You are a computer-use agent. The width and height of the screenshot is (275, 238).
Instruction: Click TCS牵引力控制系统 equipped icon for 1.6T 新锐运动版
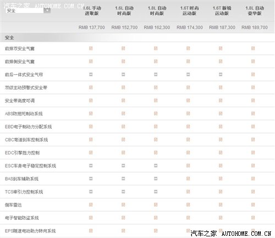pyautogui.click(x=221, y=192)
